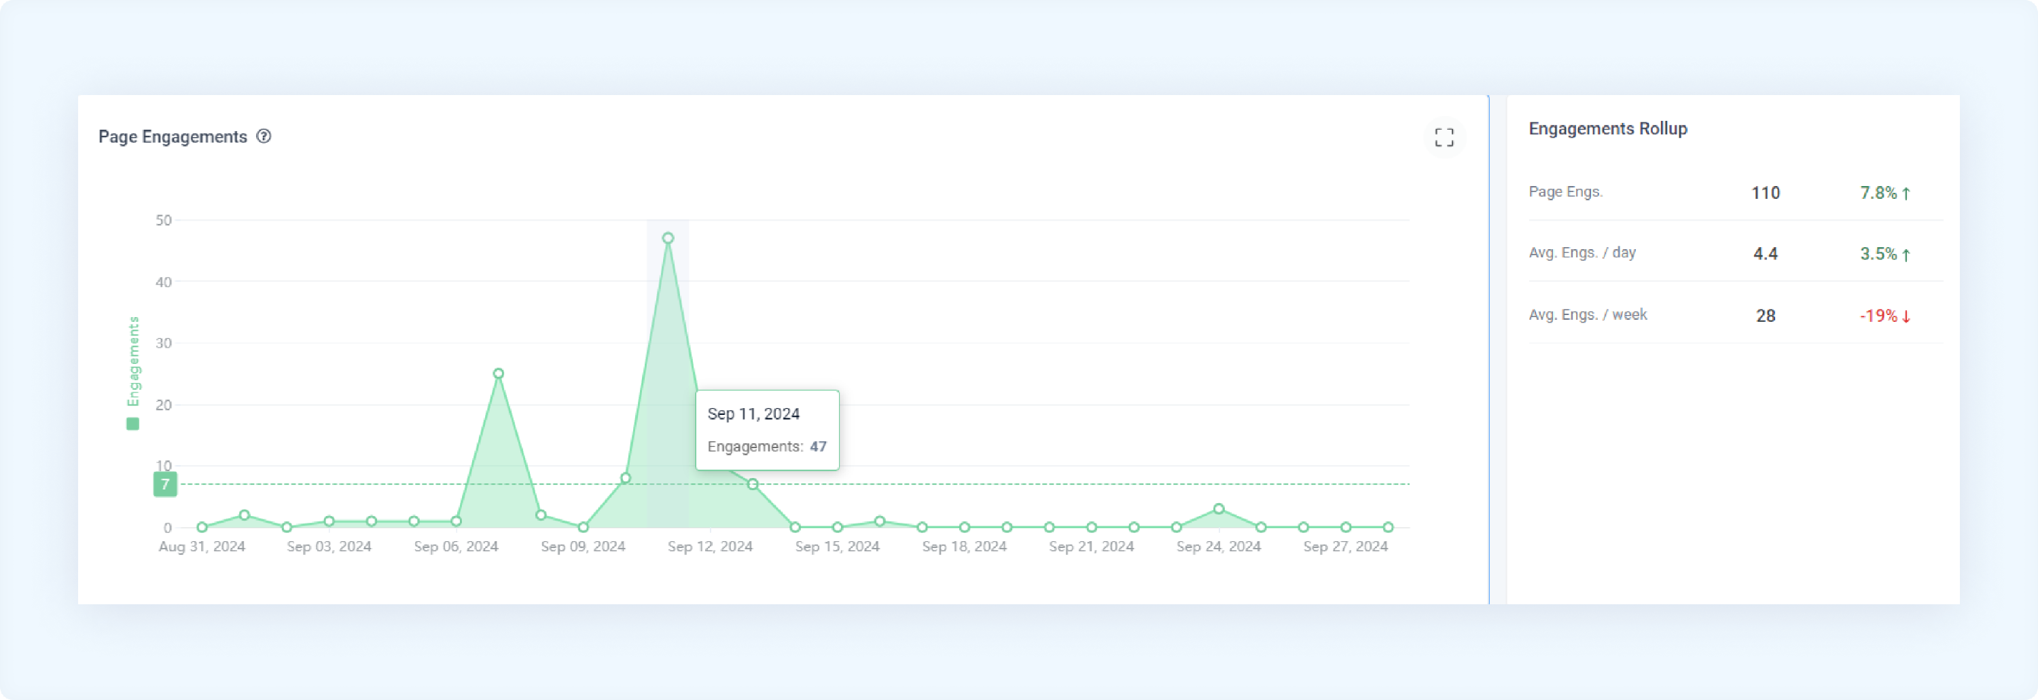Click the weekly average value 28
This screenshot has height=700, width=2038.
click(1765, 316)
